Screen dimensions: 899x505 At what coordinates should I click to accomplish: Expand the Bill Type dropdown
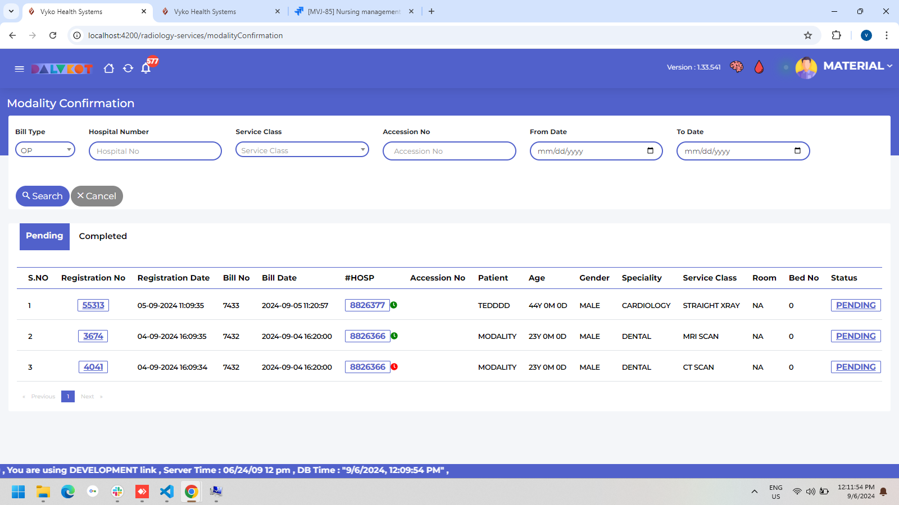click(45, 150)
